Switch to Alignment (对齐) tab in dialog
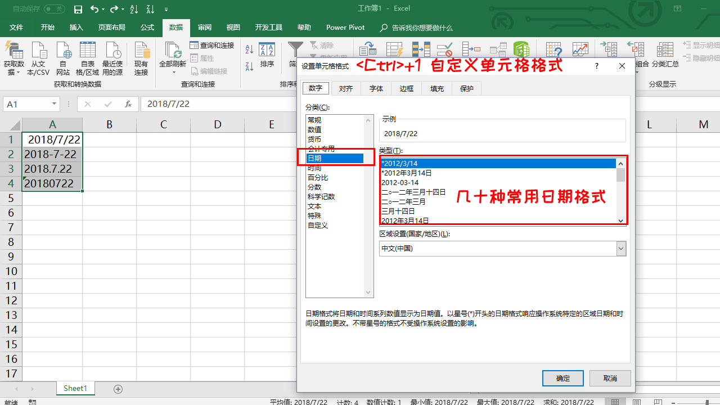This screenshot has width=720, height=405. [346, 88]
